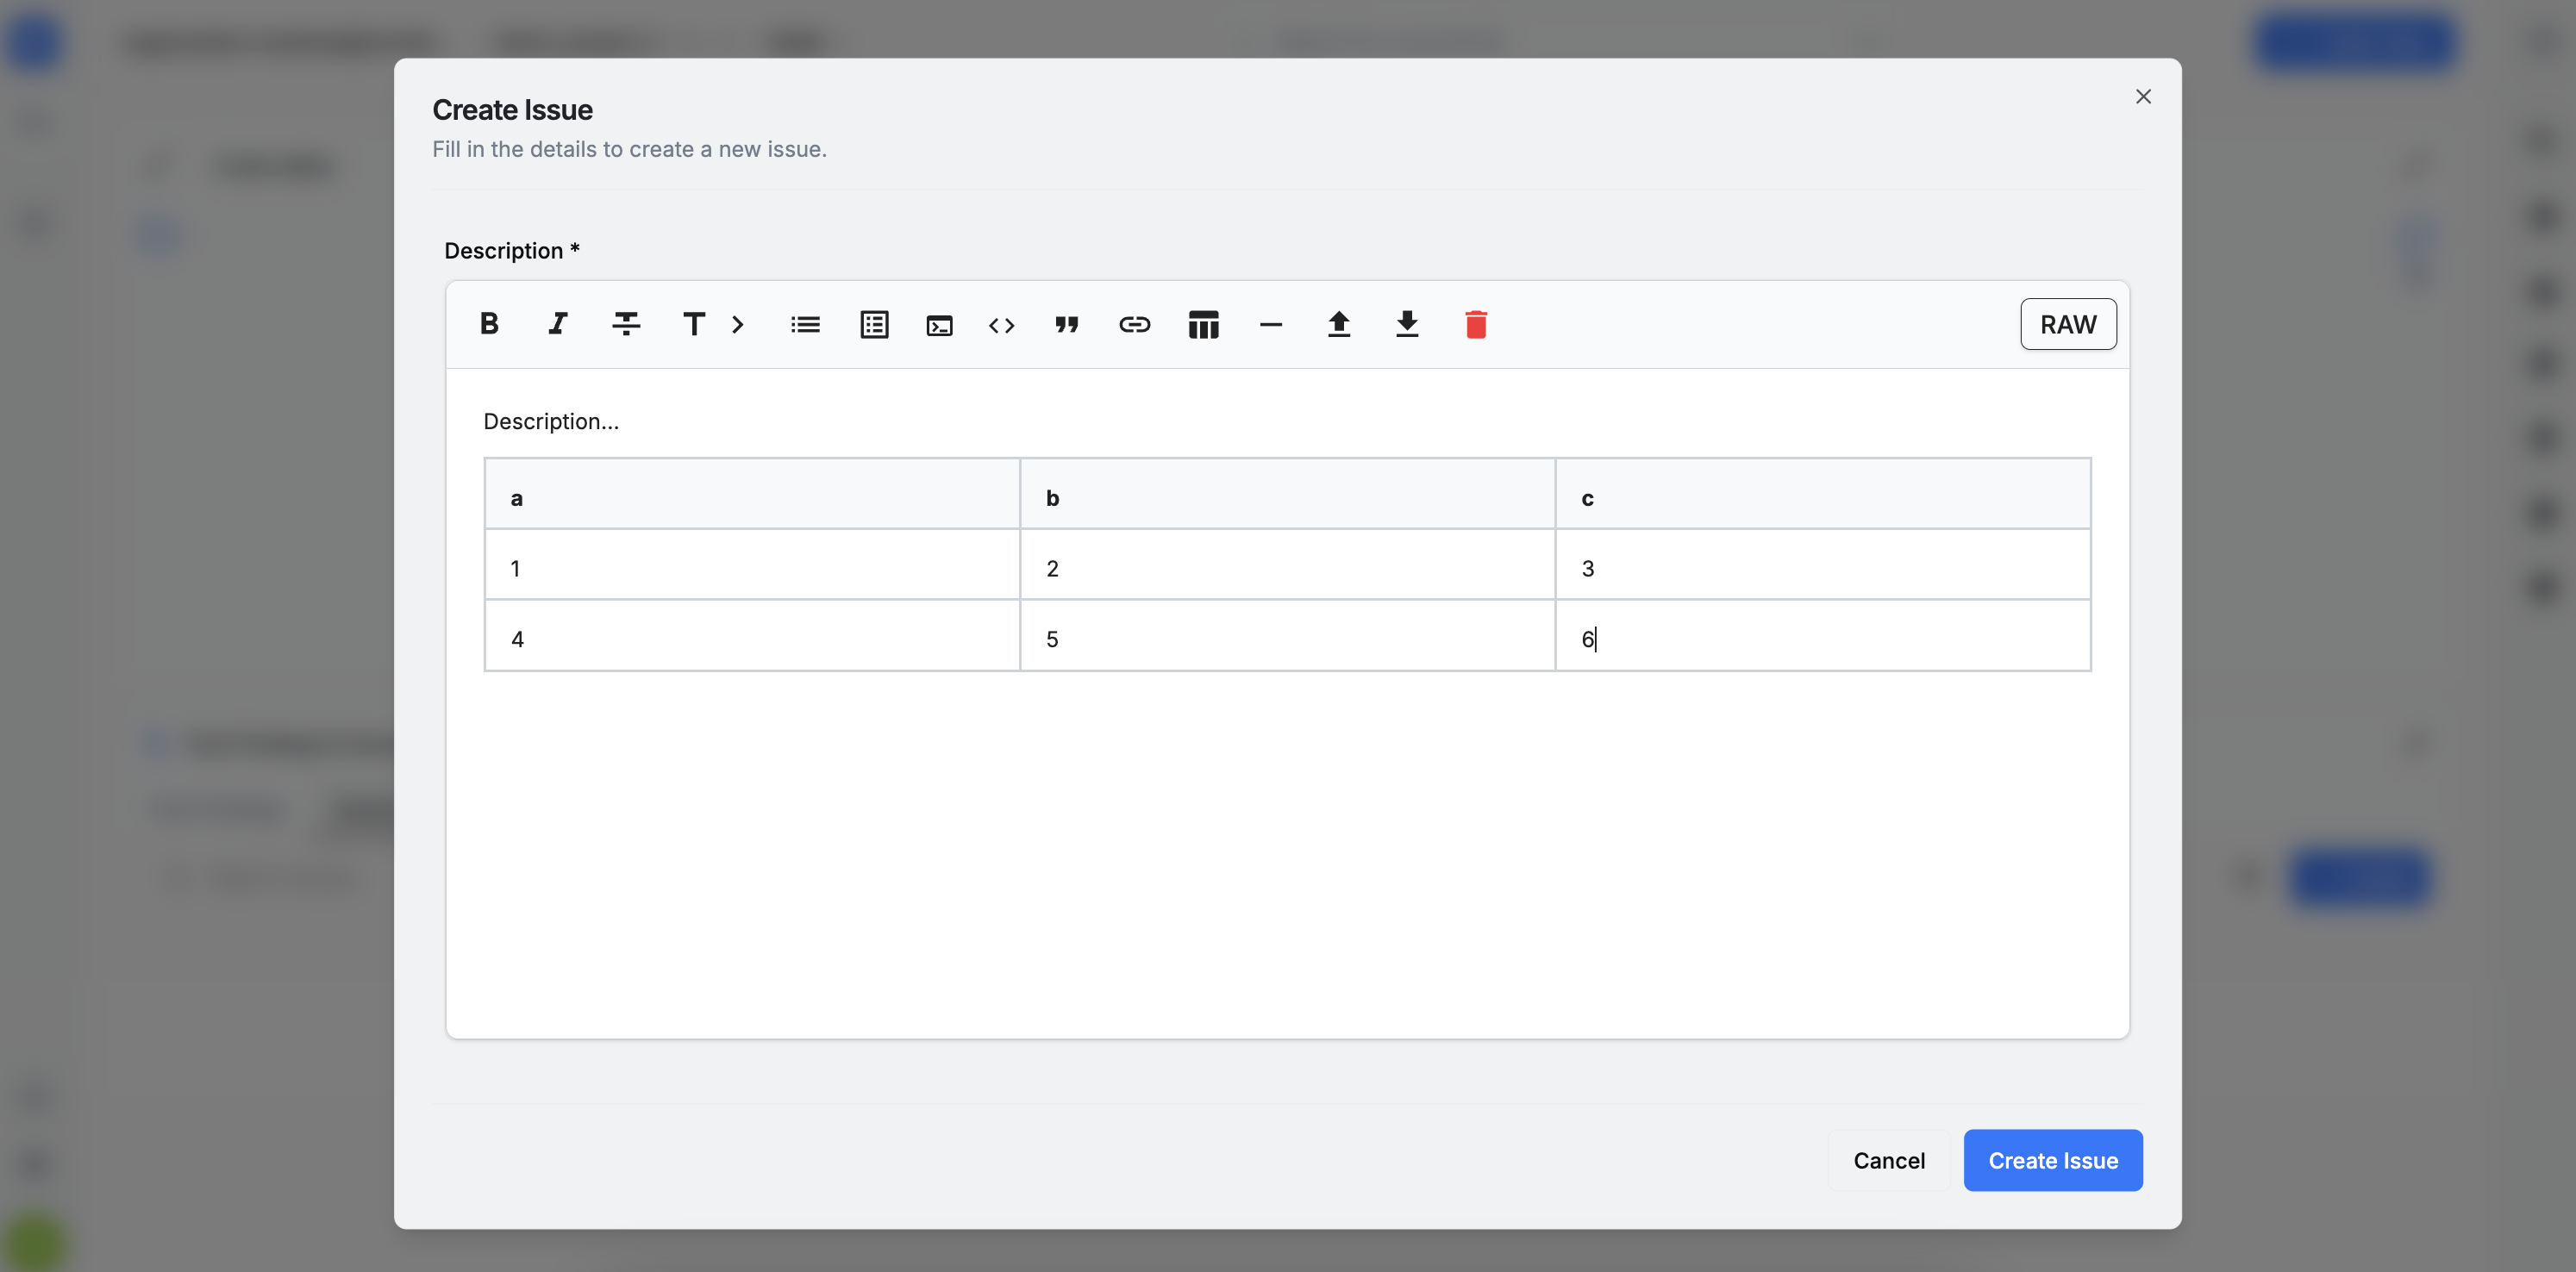Open the heading text size tool

(693, 324)
